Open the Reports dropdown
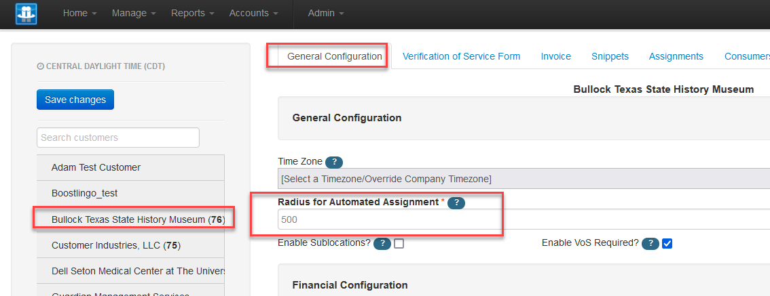770x296 pixels. tap(193, 14)
